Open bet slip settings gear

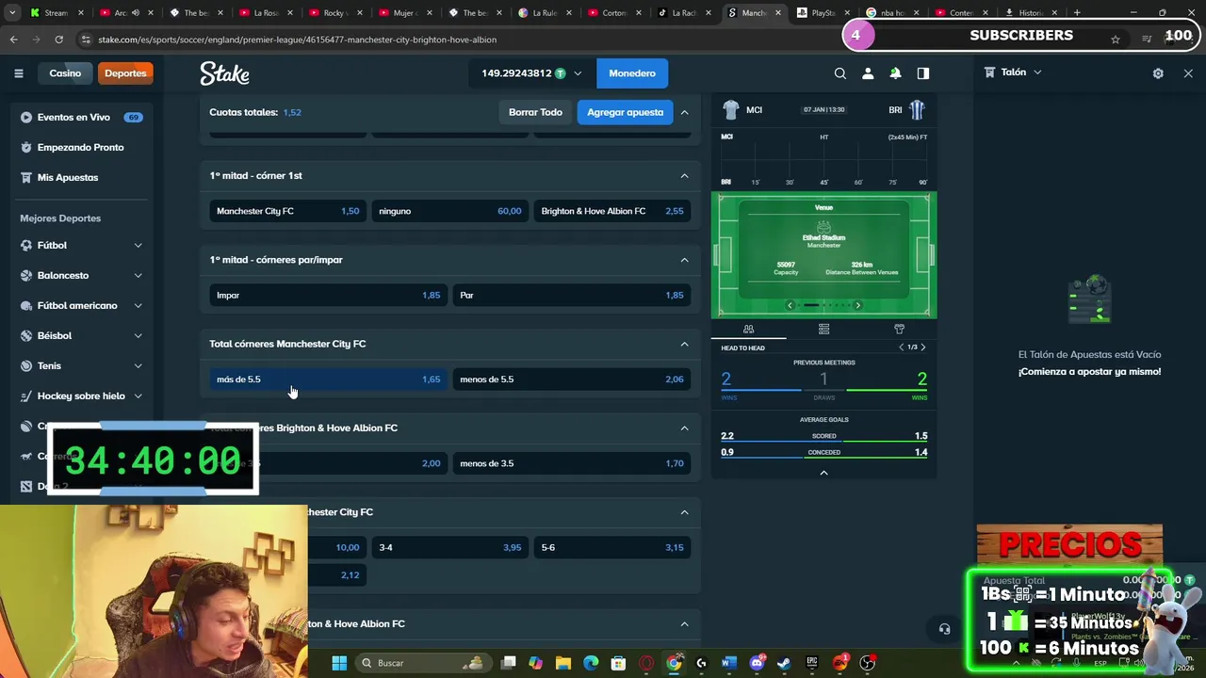coord(1158,73)
